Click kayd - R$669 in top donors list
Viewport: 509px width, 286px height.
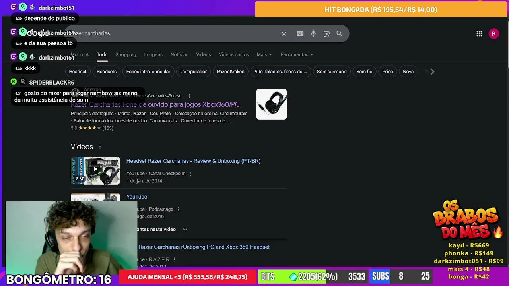468,245
